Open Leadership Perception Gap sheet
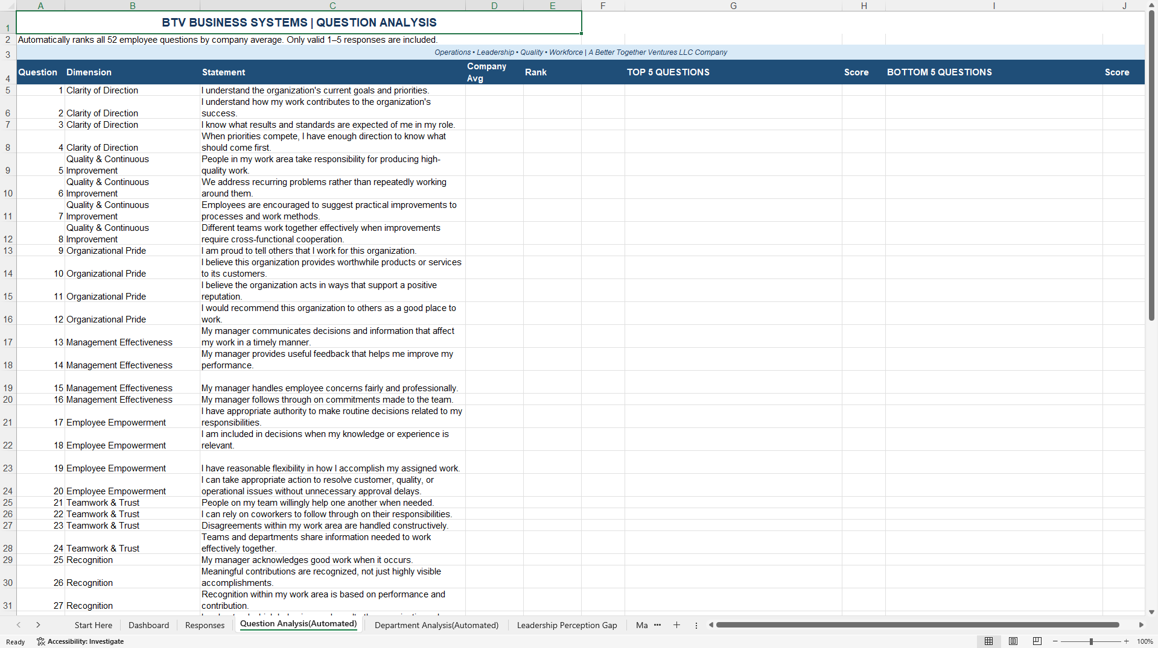Viewport: 1158px width, 648px height. click(567, 625)
